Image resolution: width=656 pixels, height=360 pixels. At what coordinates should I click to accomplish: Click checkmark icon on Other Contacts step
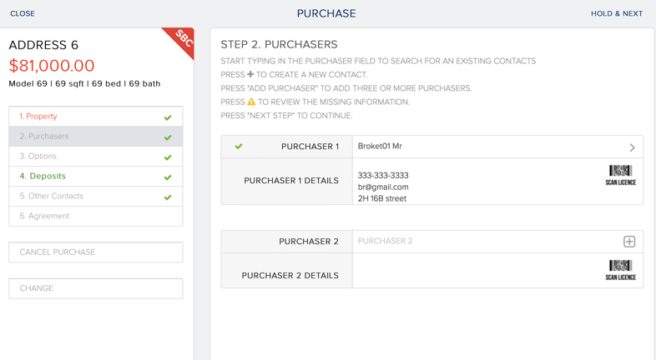pos(168,197)
